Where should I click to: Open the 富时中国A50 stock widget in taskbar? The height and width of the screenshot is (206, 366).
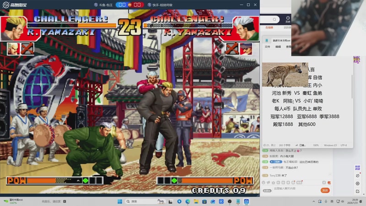[x=14, y=201]
